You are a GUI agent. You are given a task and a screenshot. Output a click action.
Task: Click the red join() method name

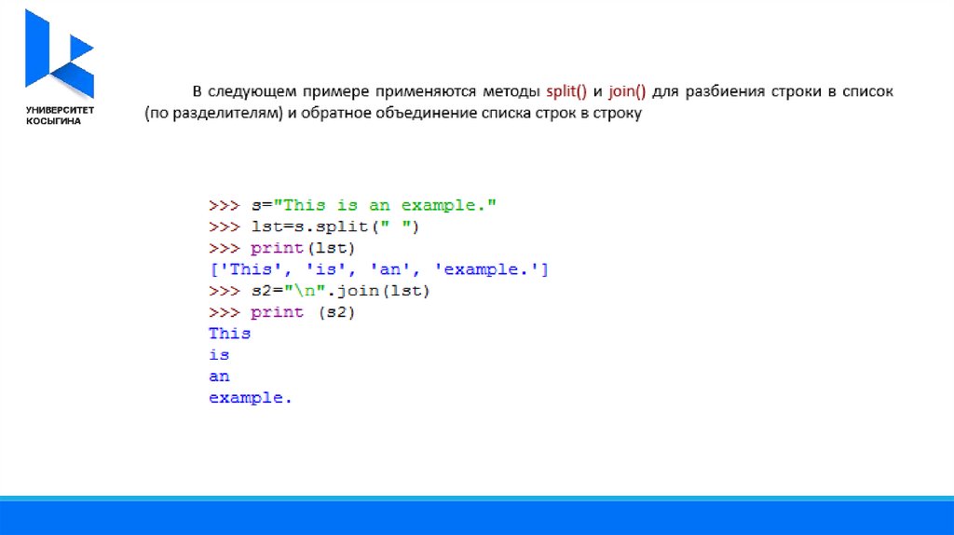coord(629,92)
